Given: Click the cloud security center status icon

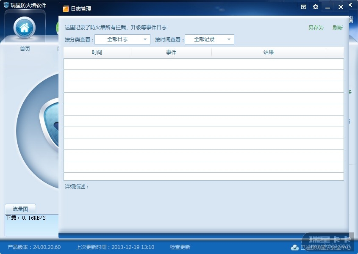Looking at the screenshot, I should 295,247.
